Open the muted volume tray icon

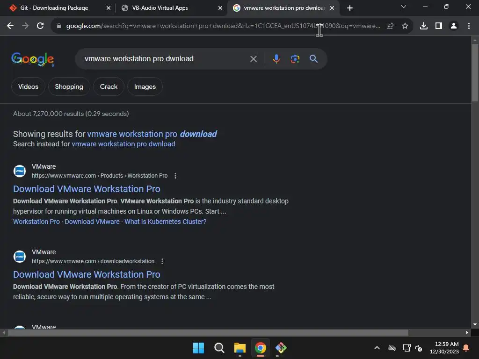click(419, 348)
